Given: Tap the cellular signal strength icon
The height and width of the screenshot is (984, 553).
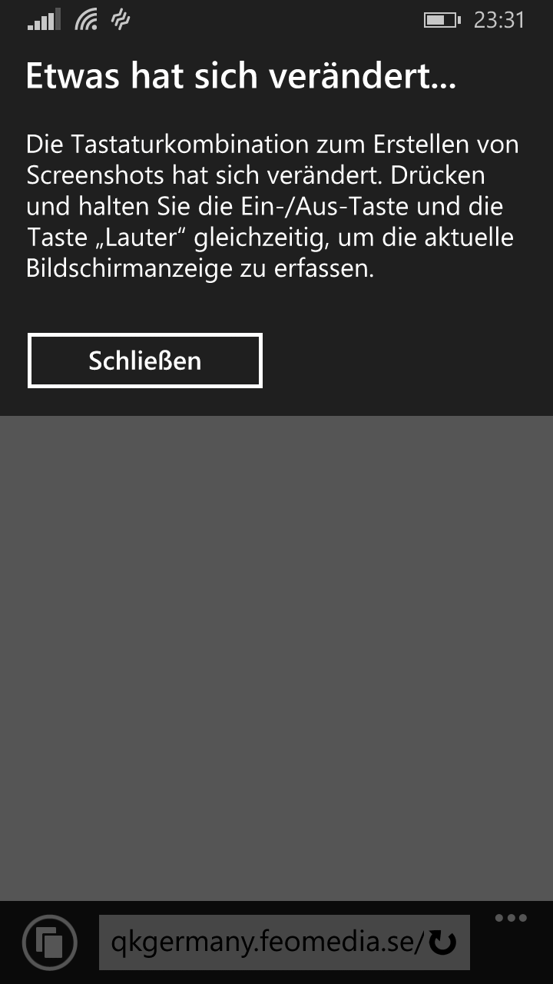Looking at the screenshot, I should click(44, 21).
